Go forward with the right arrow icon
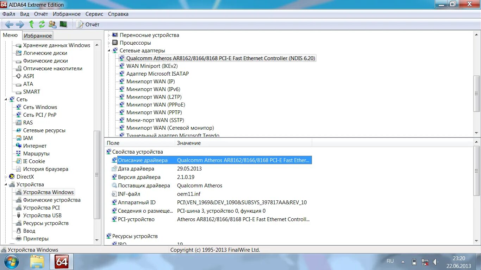481x270 pixels. 20,24
